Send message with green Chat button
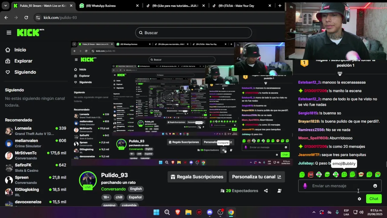The image size is (387, 218). (x=374, y=199)
